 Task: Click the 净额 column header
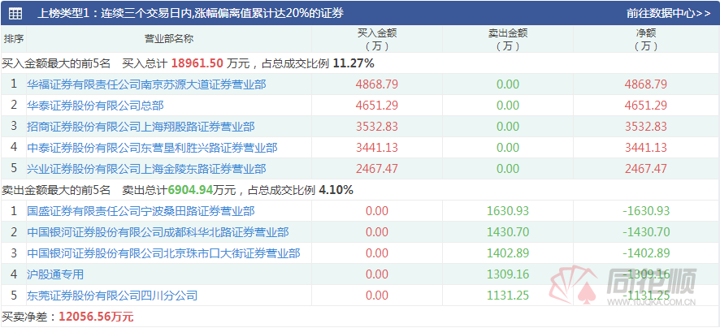646,39
